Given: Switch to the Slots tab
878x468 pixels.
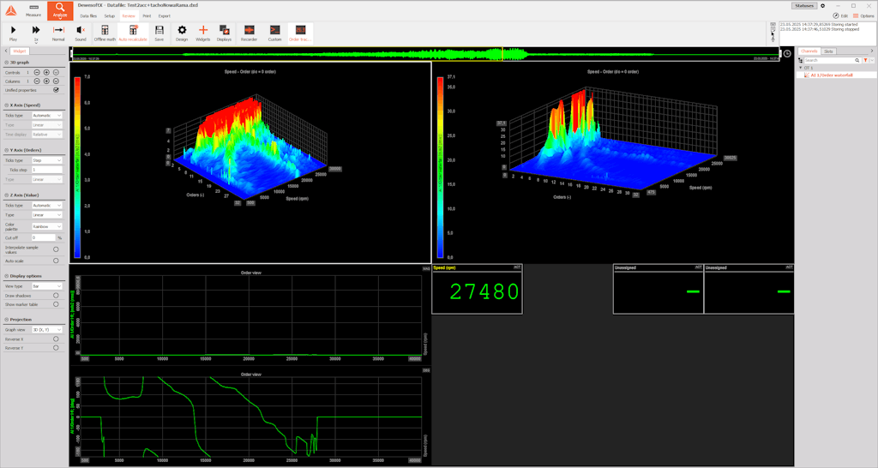Looking at the screenshot, I should 829,51.
